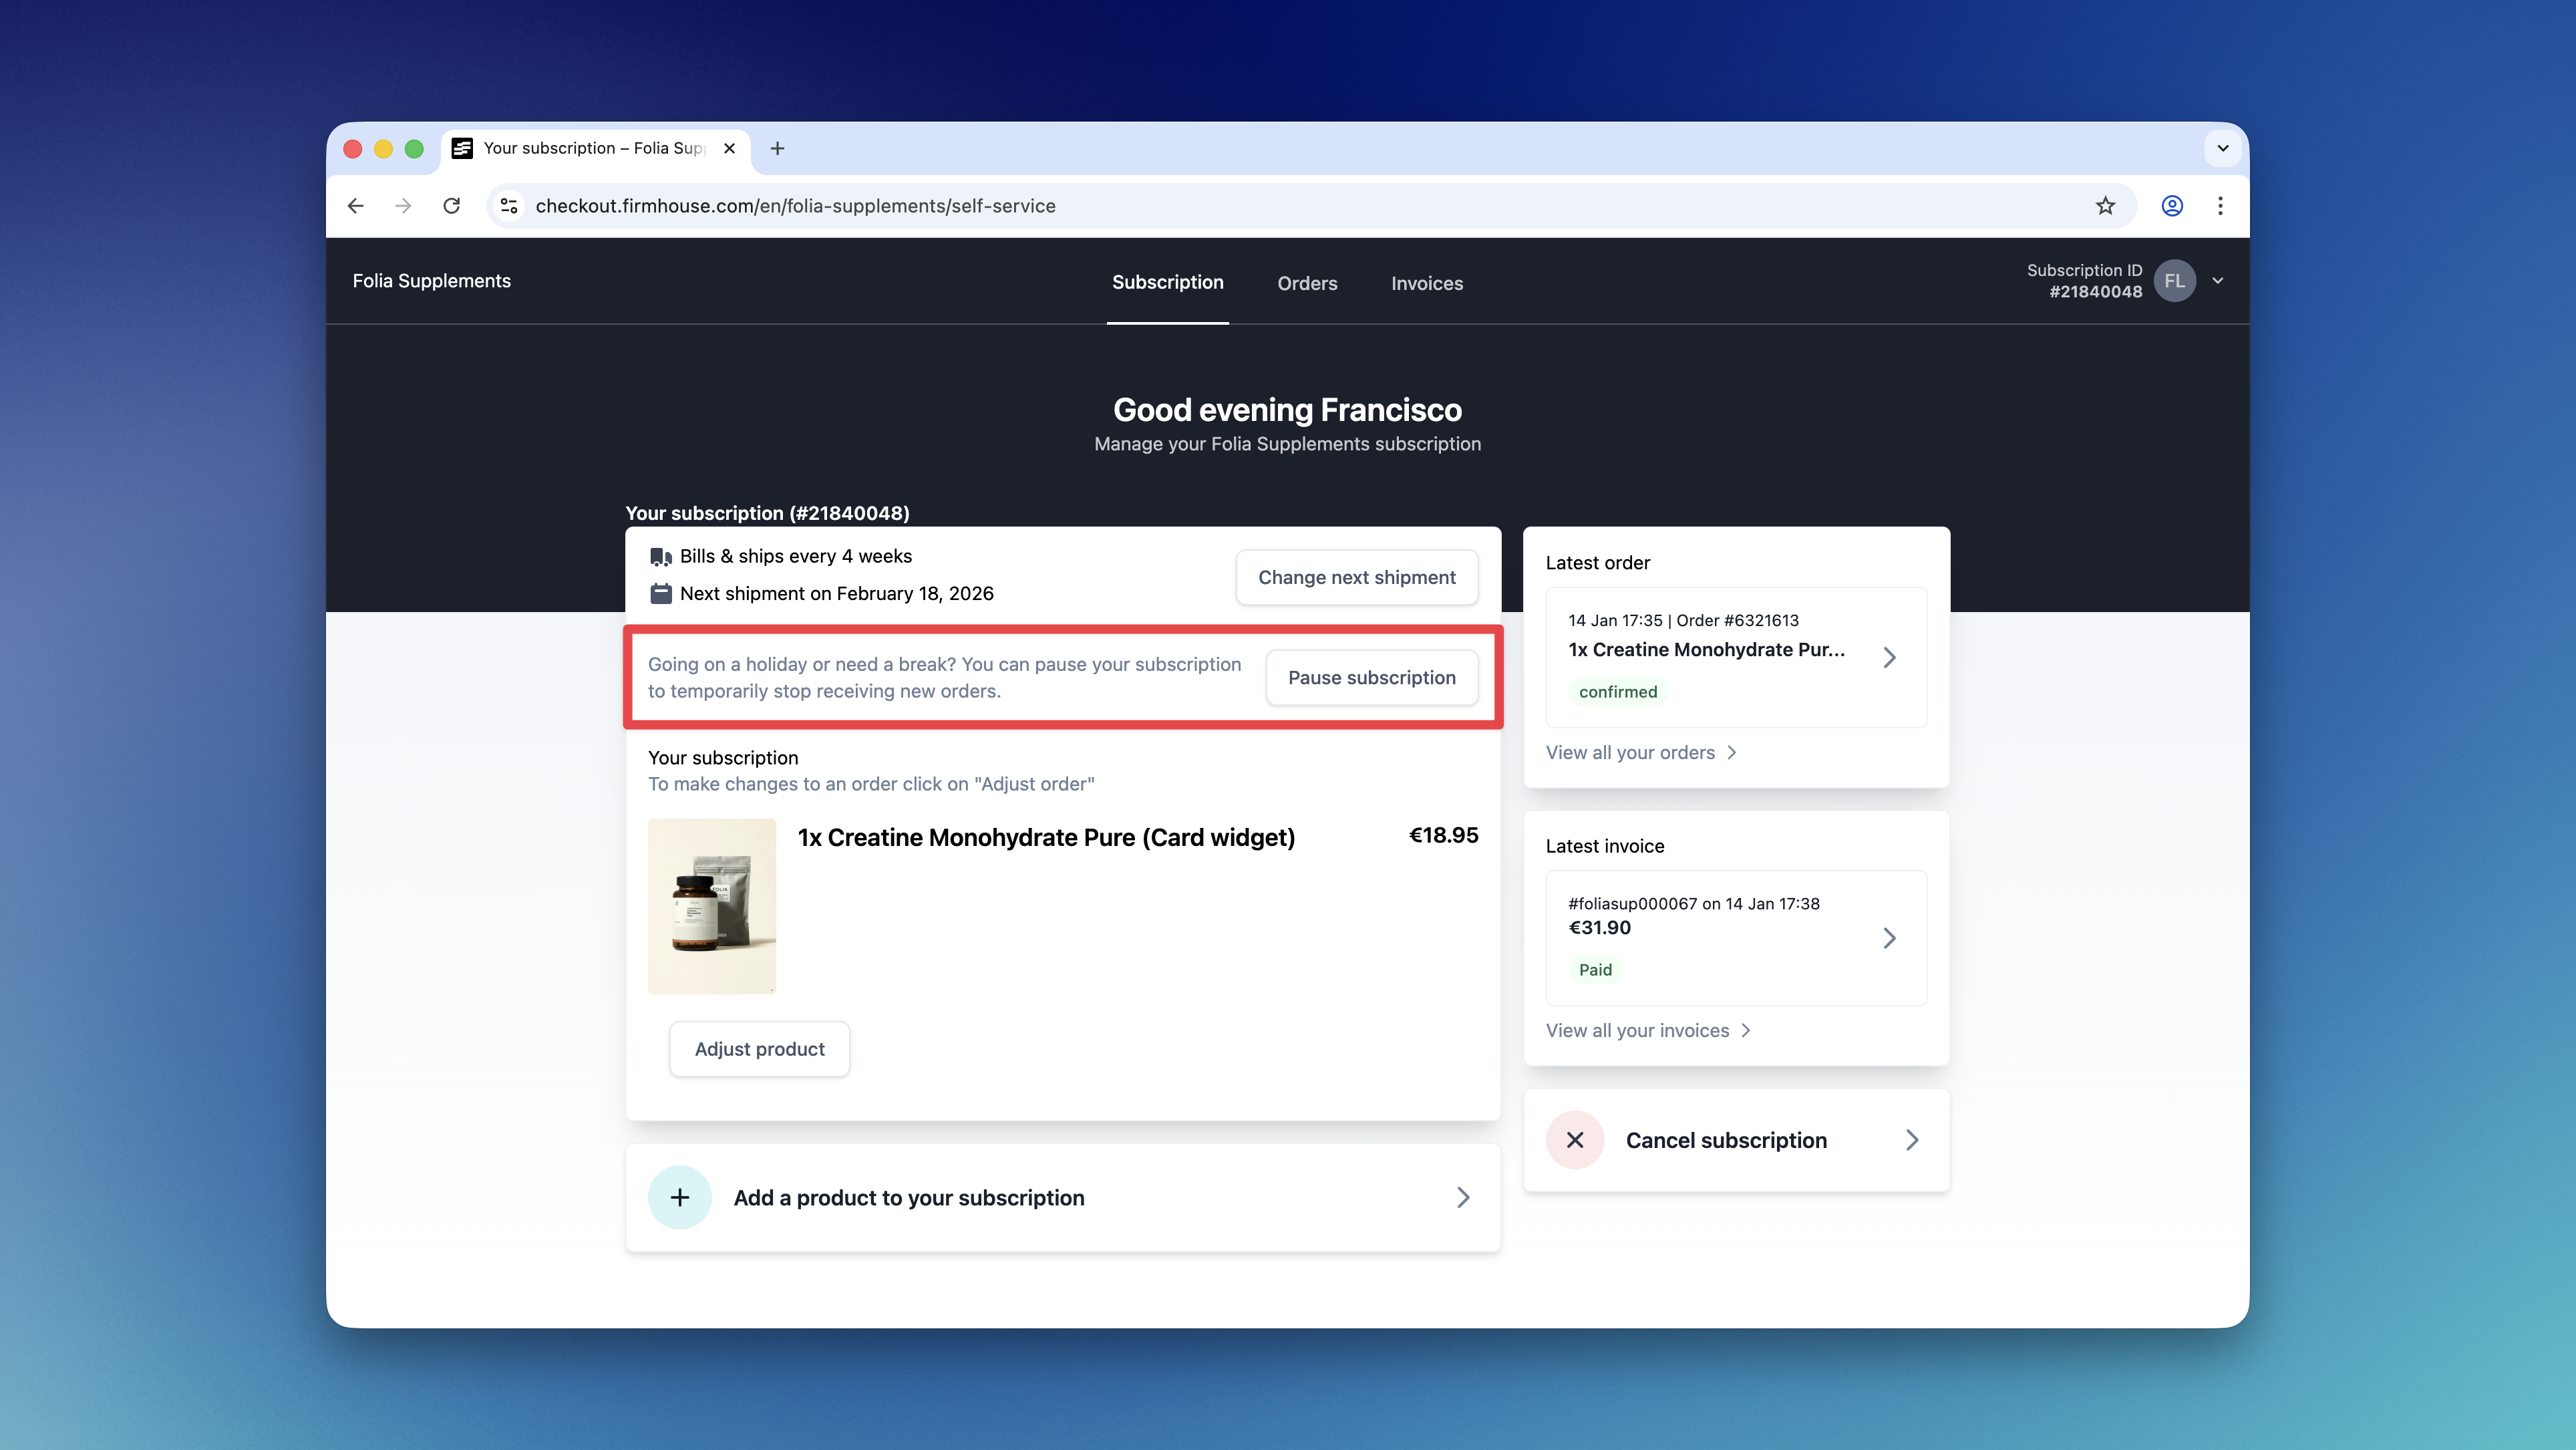Reload the page with refresh icon

pyautogui.click(x=452, y=206)
